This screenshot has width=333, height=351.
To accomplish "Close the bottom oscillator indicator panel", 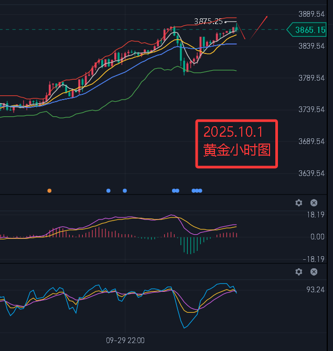I will 314,272.
